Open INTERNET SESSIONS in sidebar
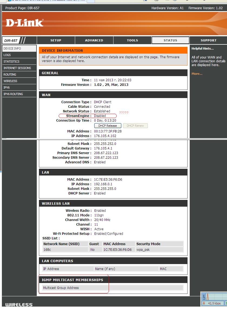227x325 pixels. click(19, 68)
